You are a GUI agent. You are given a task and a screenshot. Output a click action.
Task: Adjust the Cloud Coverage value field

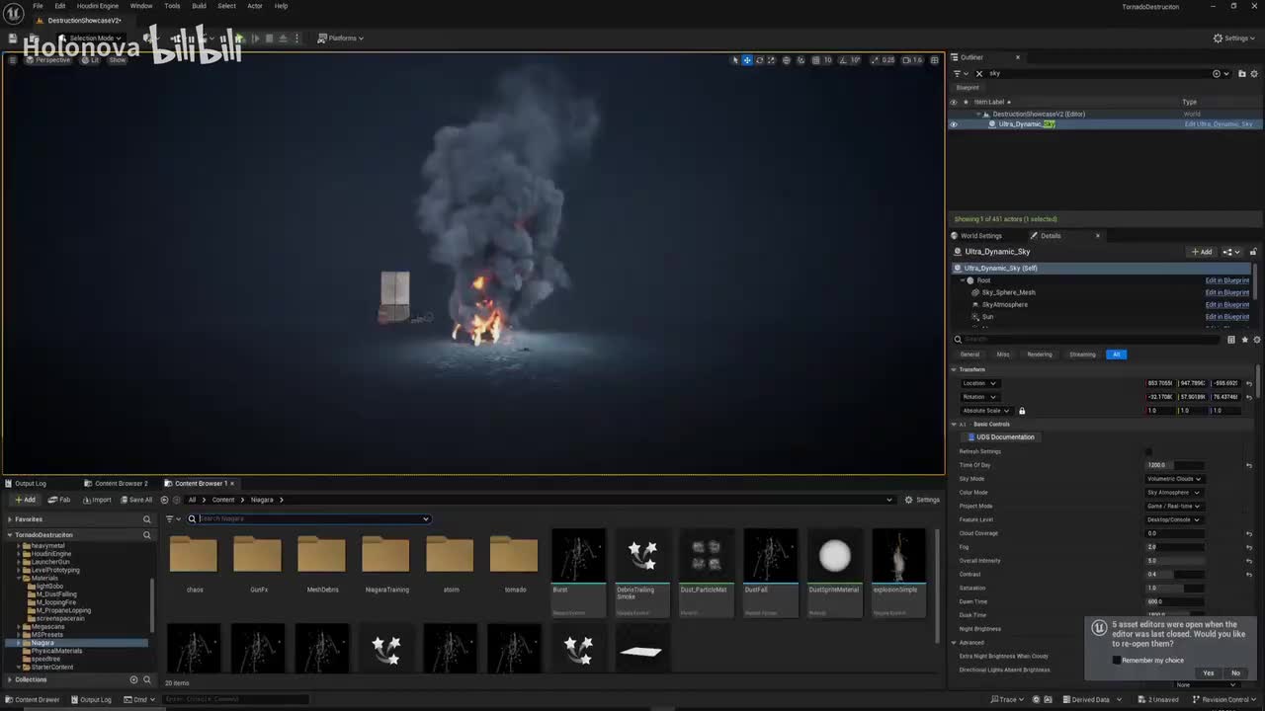click(1174, 533)
